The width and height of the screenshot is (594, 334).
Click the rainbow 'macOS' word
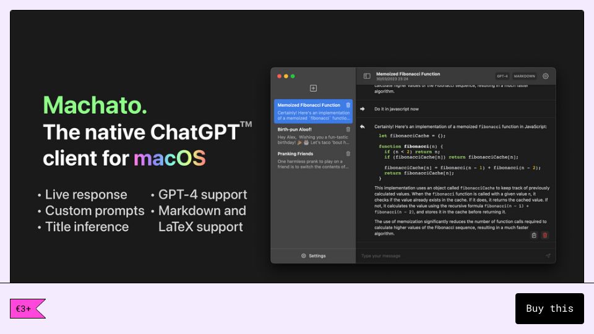170,158
